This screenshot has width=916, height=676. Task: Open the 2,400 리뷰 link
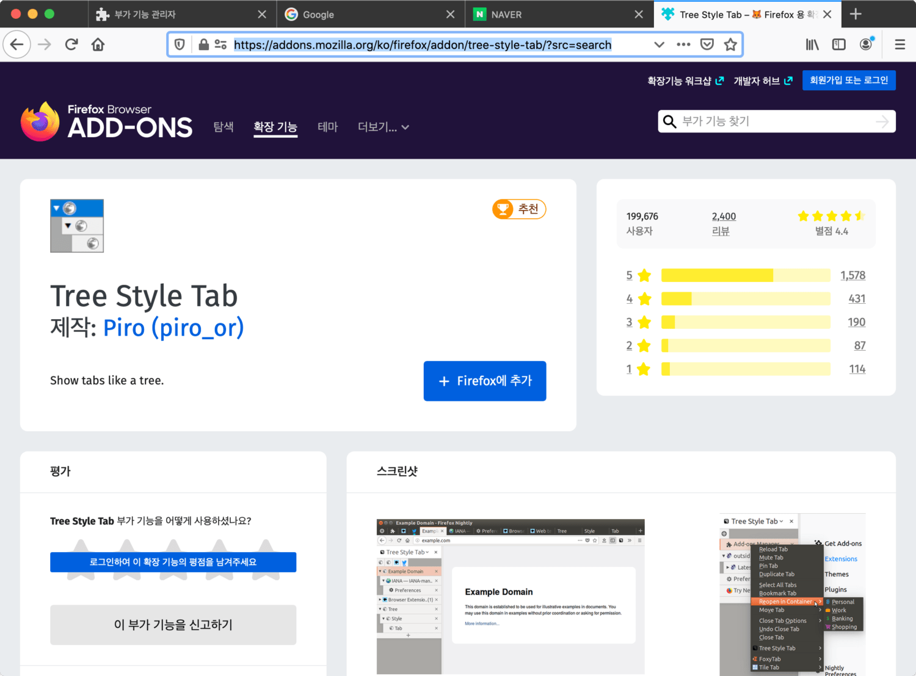[724, 223]
